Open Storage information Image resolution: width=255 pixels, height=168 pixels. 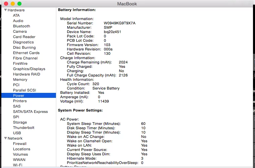20,123
